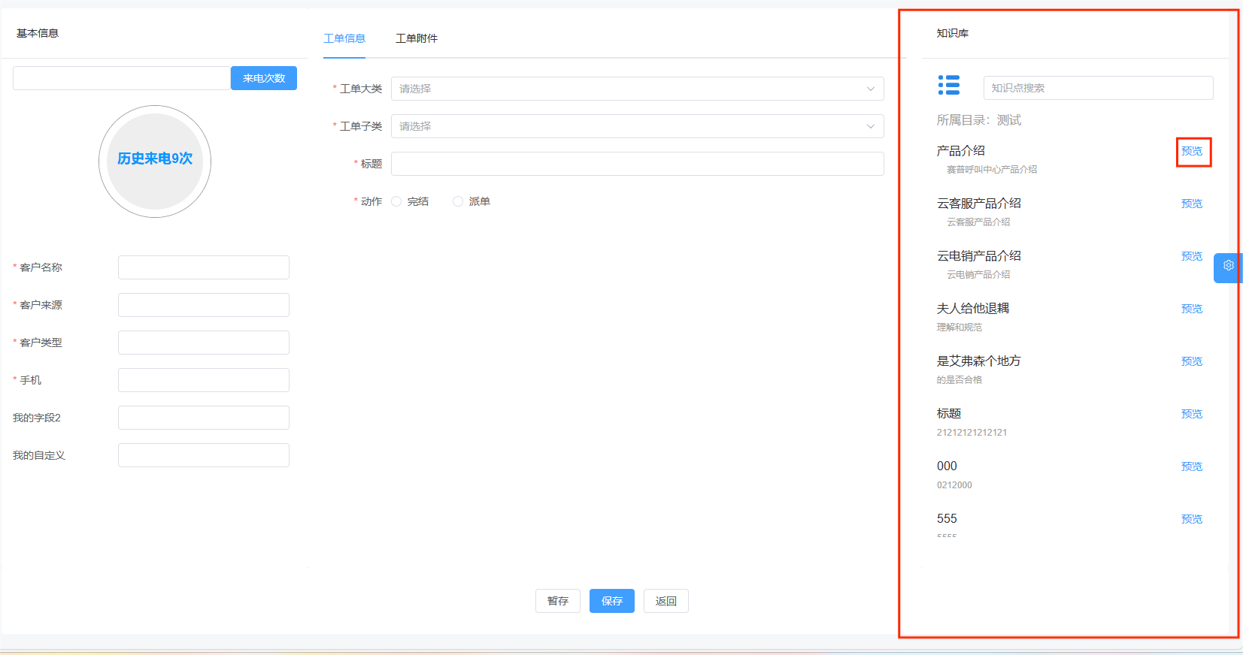Preview the 000 knowledge item

1192,466
